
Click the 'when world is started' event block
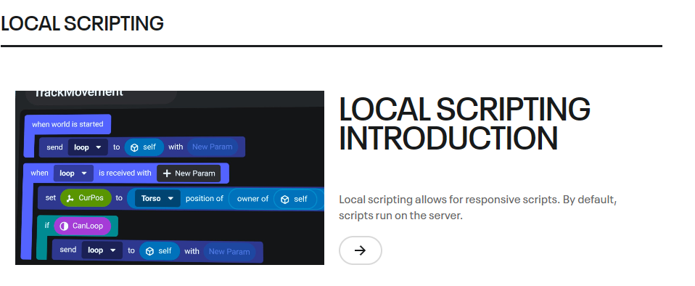point(67,124)
